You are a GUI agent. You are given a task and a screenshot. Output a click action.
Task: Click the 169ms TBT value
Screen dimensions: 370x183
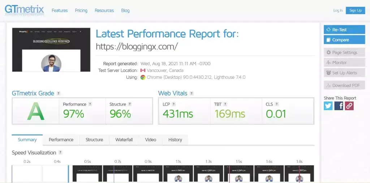pos(230,114)
